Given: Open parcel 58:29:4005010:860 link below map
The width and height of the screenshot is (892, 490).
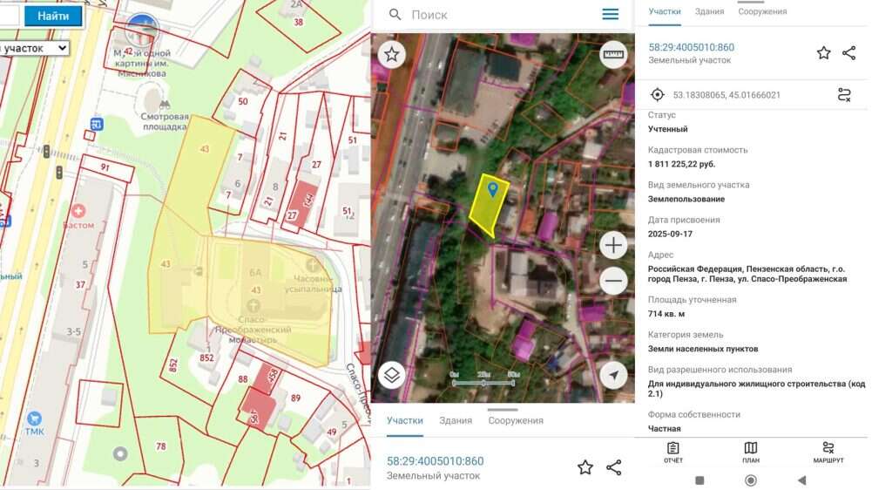Looking at the screenshot, I should click(436, 461).
